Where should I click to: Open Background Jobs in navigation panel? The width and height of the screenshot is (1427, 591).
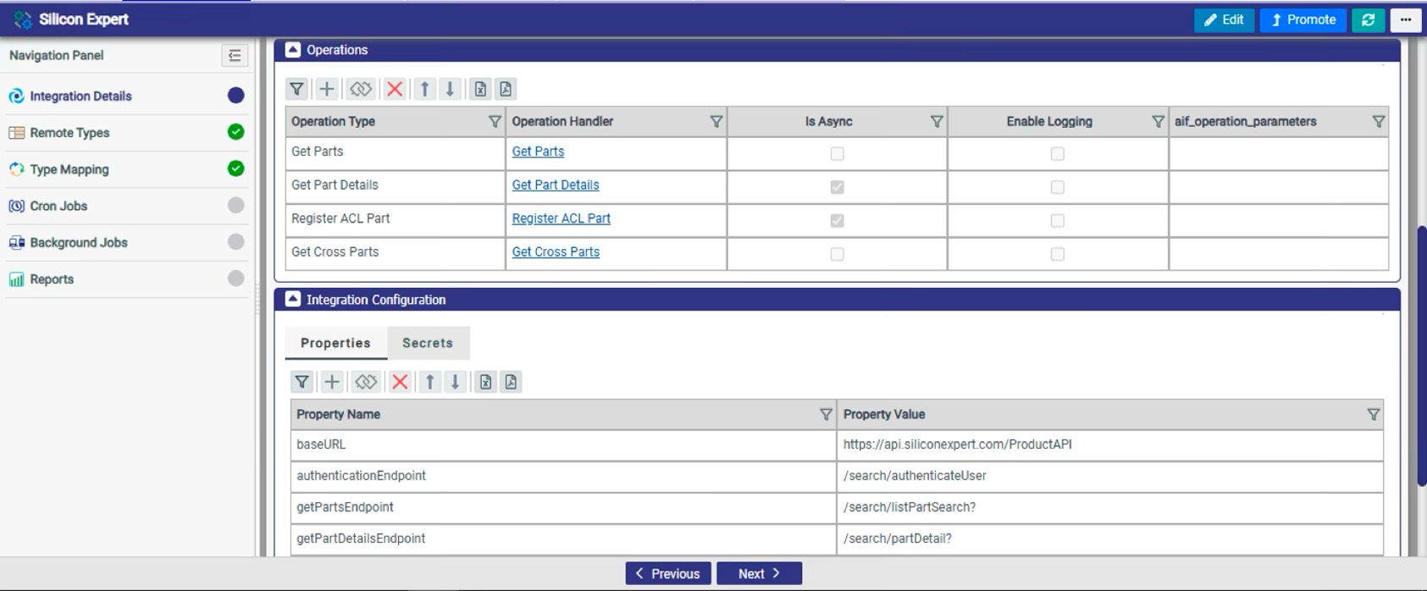point(127,242)
